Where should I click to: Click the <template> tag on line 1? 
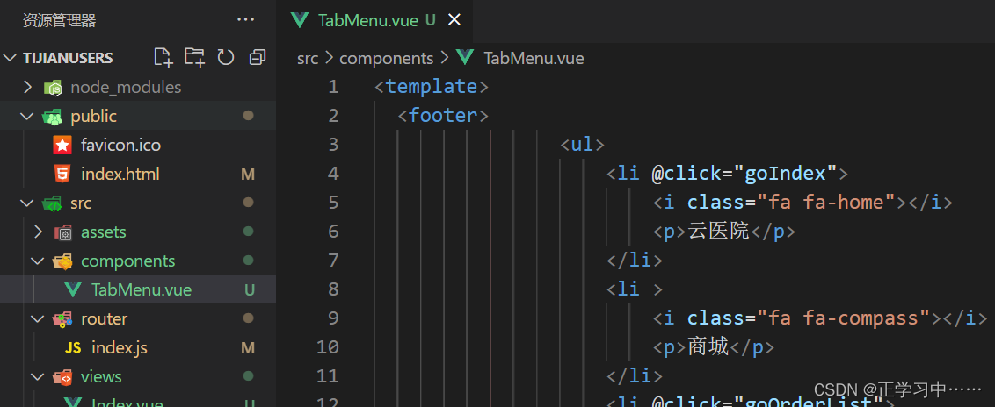(432, 87)
